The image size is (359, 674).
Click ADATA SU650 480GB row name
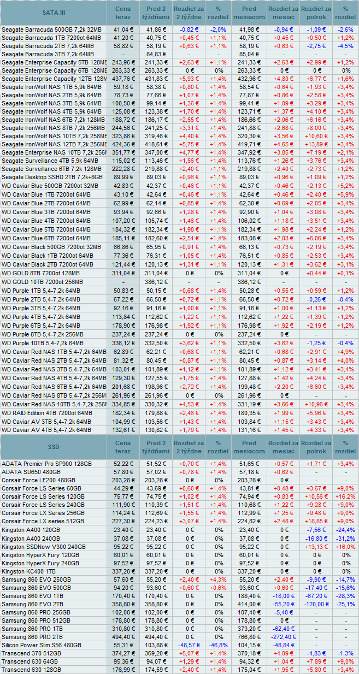click(31, 472)
